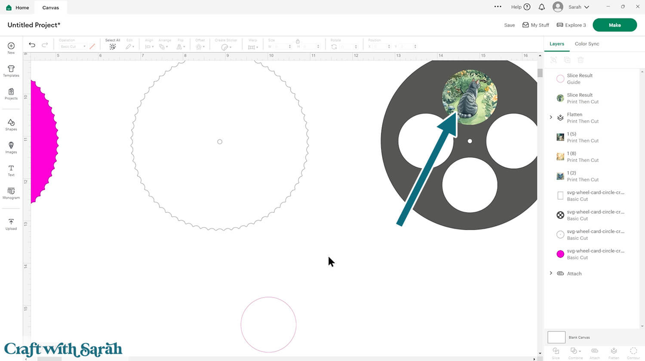Switch to the Home tab
The width and height of the screenshot is (645, 361).
[18, 8]
